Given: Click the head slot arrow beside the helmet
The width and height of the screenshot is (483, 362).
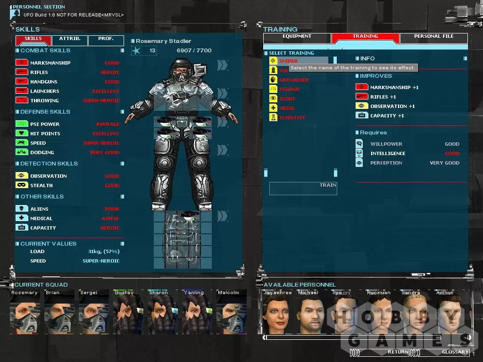Looking at the screenshot, I should (x=223, y=65).
